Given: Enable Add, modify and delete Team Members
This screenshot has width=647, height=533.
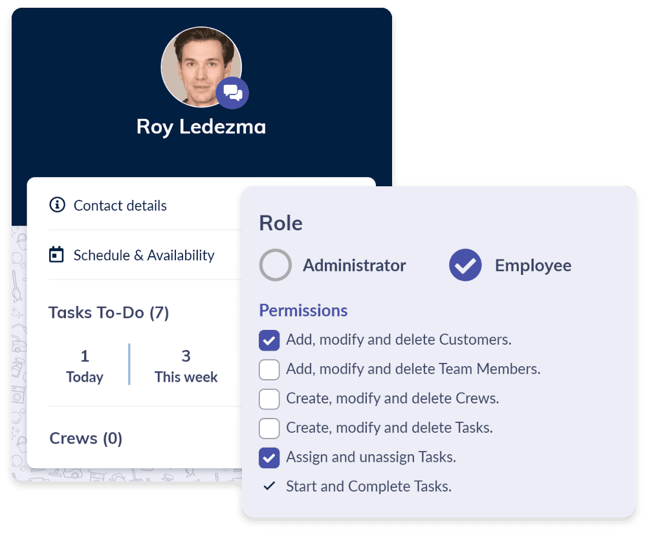Looking at the screenshot, I should click(269, 369).
